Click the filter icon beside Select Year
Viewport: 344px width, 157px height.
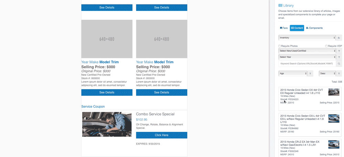(x=339, y=57)
